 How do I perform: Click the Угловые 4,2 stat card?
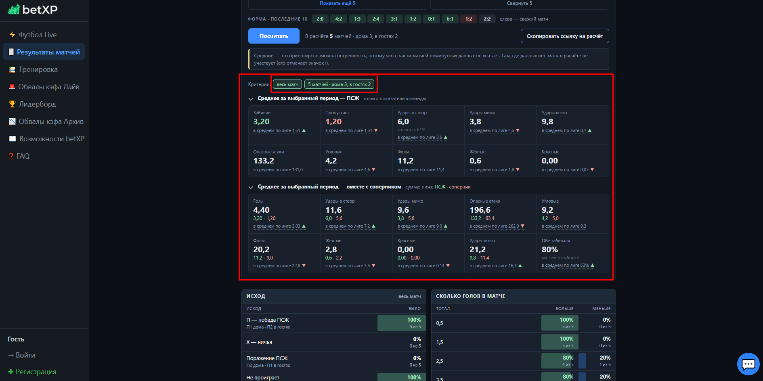356,161
